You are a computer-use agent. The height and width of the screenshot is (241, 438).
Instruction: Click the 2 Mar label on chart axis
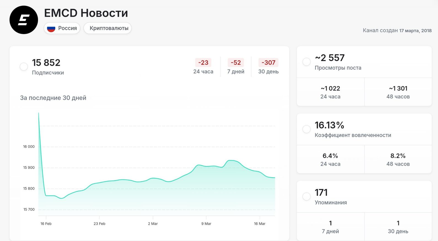click(x=153, y=224)
